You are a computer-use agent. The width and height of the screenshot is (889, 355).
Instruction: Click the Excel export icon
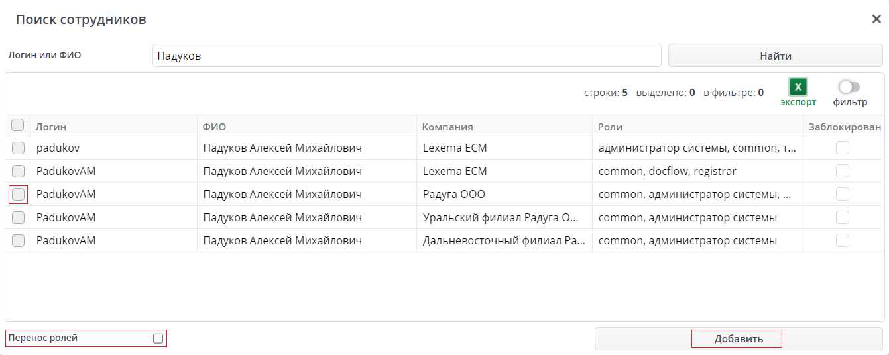(x=798, y=87)
